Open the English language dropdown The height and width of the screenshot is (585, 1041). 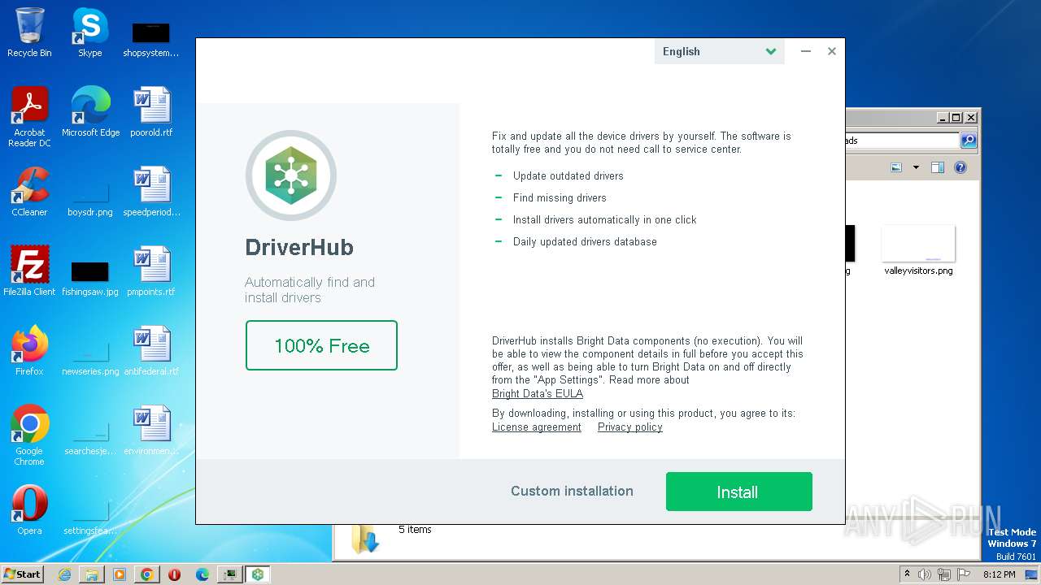[719, 51]
